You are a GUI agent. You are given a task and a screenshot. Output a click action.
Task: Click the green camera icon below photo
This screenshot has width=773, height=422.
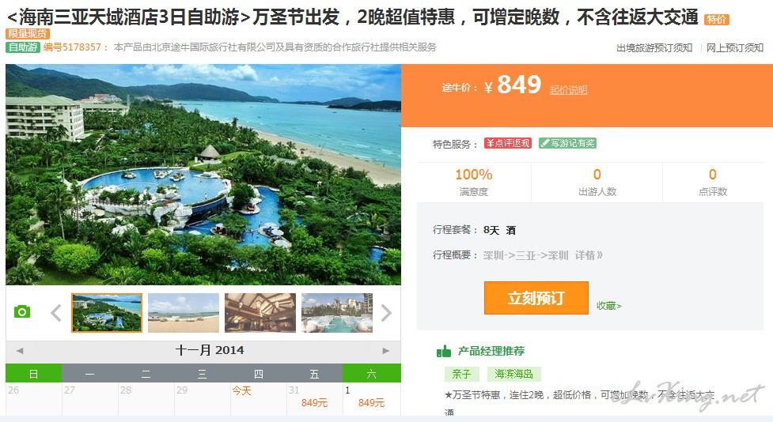22,311
